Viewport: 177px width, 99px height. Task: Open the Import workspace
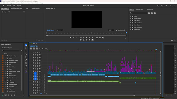click(9, 6)
